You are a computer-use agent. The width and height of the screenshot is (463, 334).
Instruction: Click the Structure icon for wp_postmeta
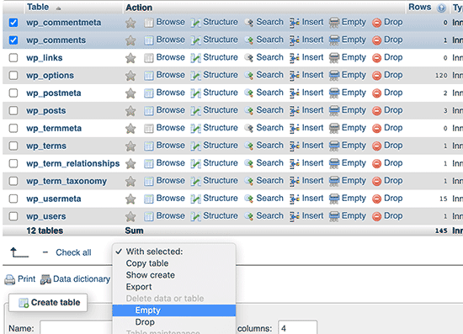click(195, 93)
